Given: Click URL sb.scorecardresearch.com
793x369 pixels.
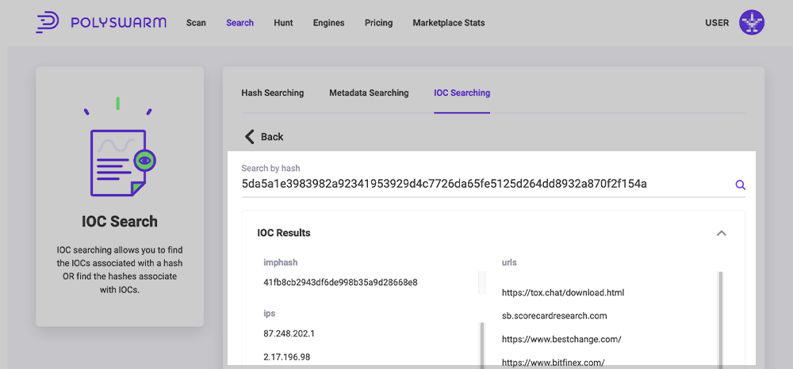Looking at the screenshot, I should (554, 316).
